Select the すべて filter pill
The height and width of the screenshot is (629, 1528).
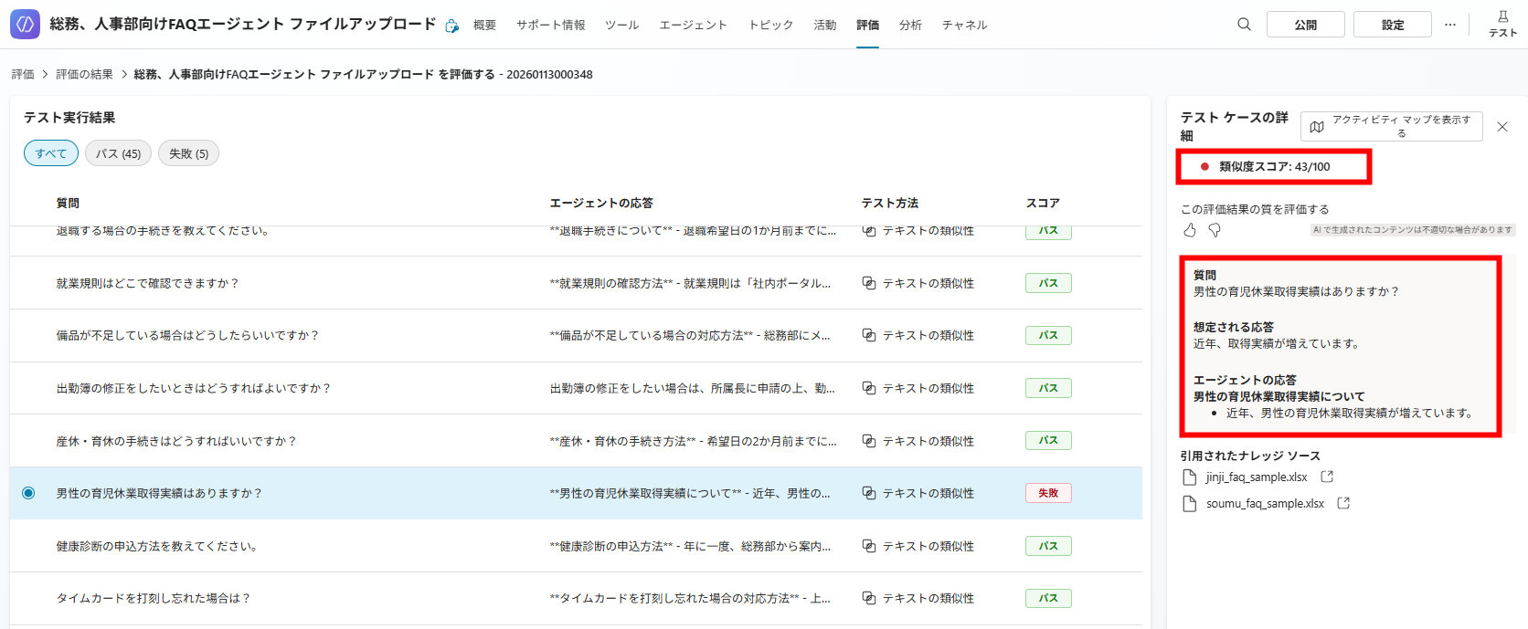51,153
